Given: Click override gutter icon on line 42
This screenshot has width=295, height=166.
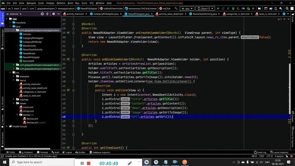Looking at the screenshot, I should pos(68,90).
